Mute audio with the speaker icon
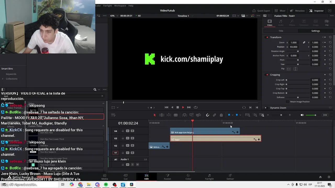Image resolution: width=335 pixels, height=188 pixels. [302, 115]
